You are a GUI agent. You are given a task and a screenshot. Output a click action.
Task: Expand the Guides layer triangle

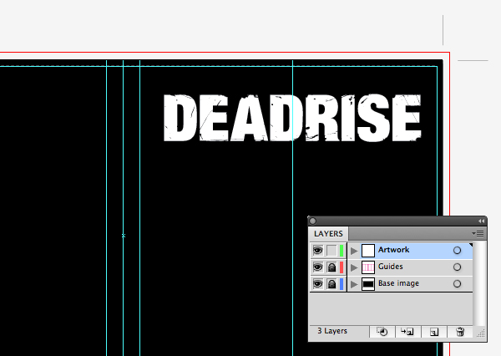click(x=354, y=267)
